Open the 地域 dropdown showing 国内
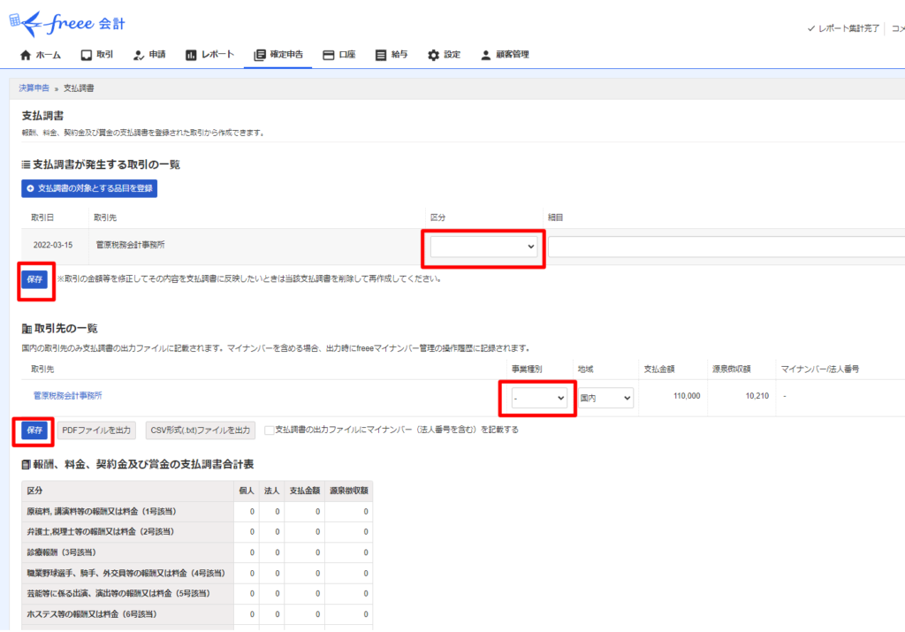This screenshot has width=905, height=632. point(605,399)
